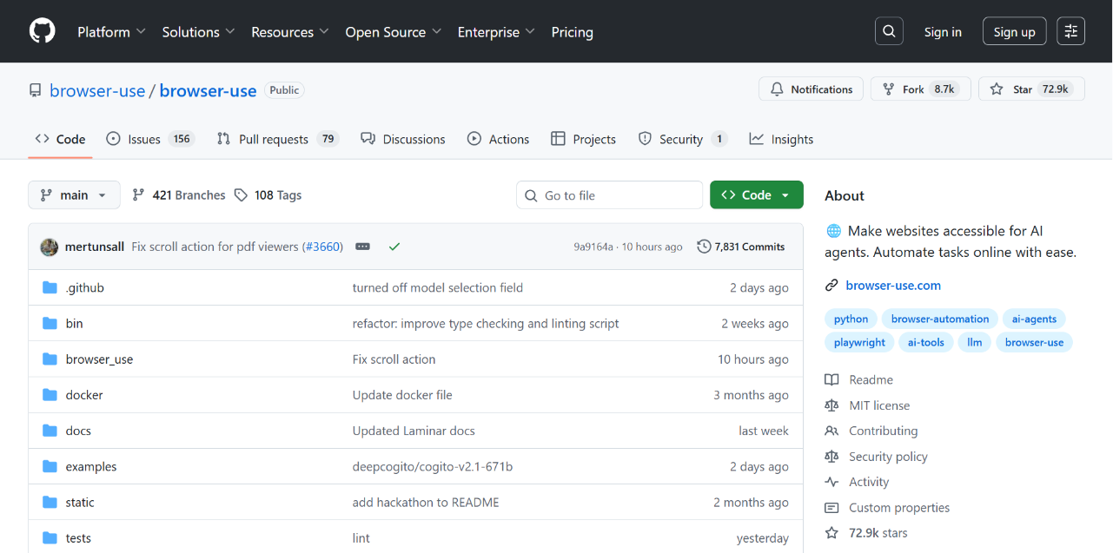Open appearance settings icon in header
The image size is (1113, 553).
(x=1070, y=31)
